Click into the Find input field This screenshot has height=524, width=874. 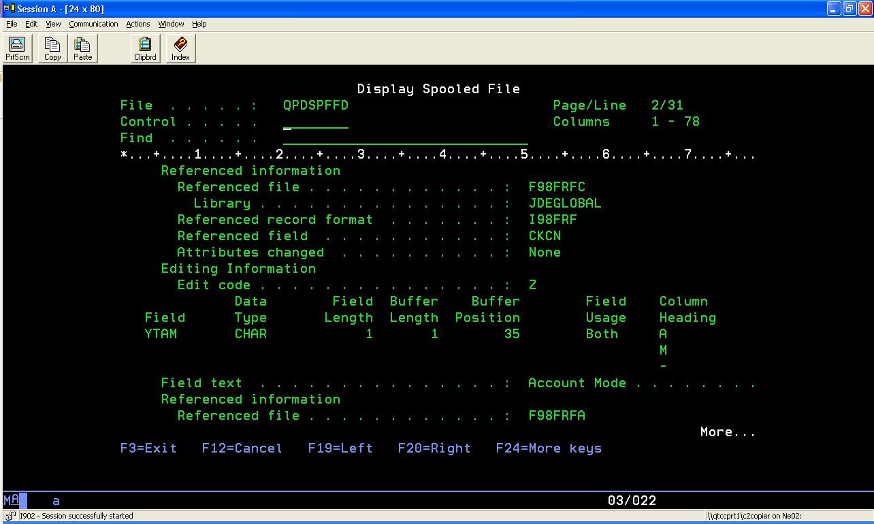coord(405,138)
